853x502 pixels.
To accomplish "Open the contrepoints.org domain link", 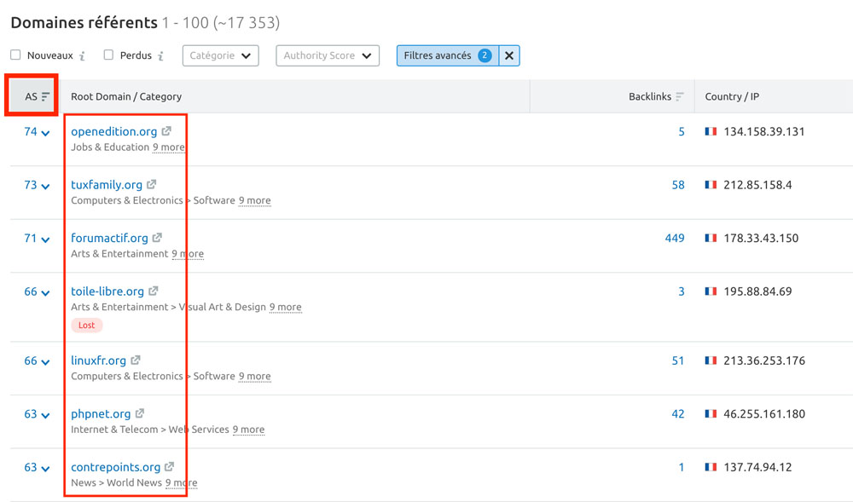I will point(115,467).
